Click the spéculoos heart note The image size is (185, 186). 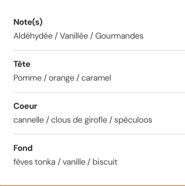[133, 120]
